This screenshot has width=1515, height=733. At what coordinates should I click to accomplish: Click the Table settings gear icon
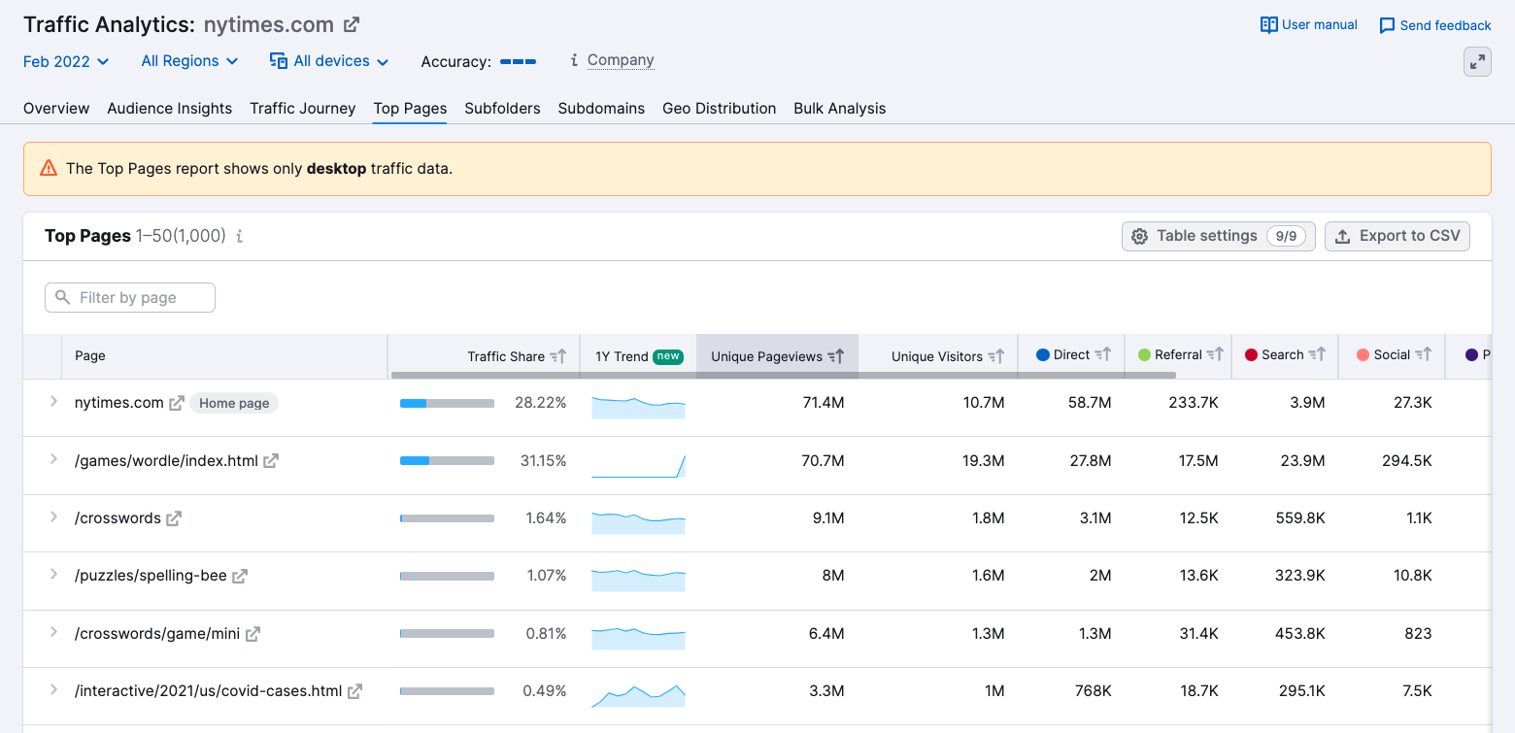1140,236
